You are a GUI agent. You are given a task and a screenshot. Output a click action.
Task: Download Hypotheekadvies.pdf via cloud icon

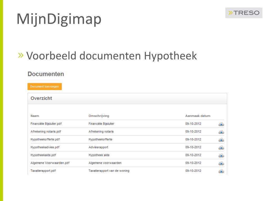[221, 148]
